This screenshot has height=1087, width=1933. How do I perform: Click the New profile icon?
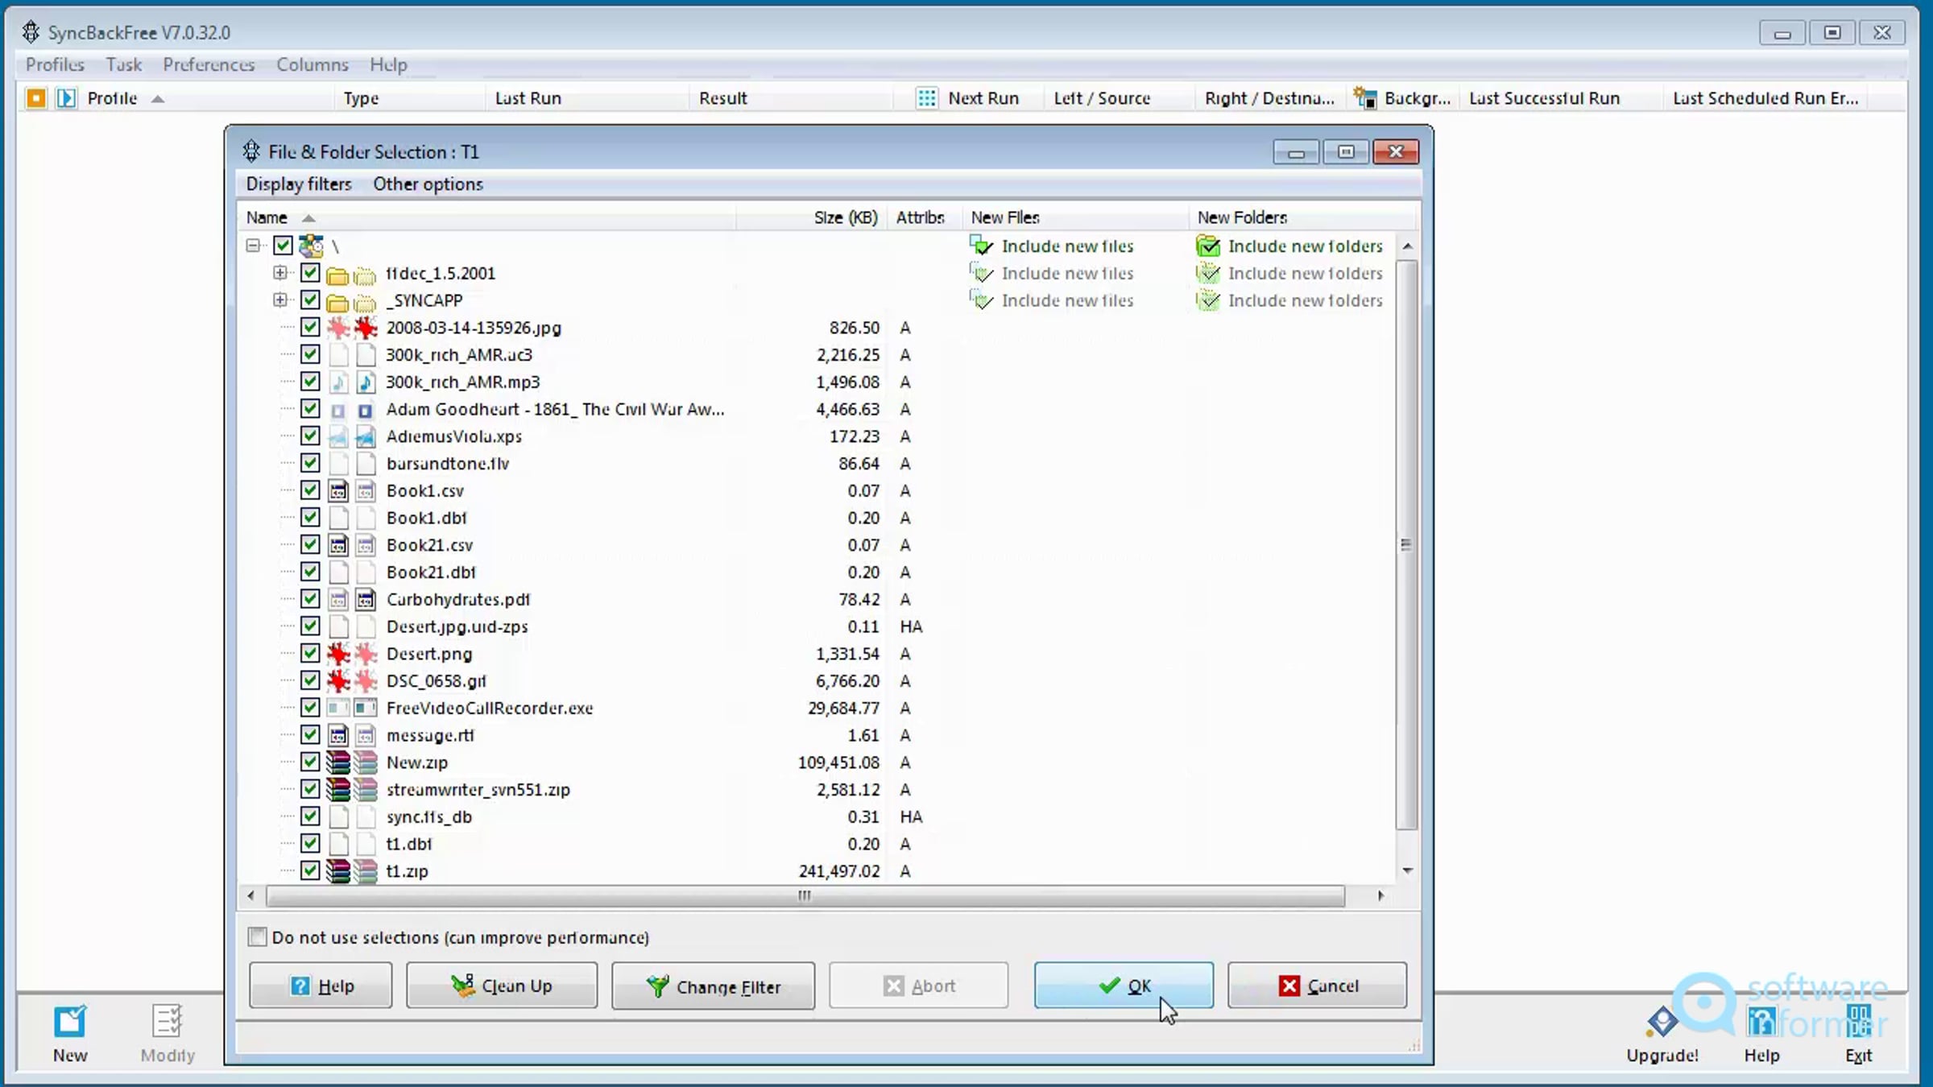pyautogui.click(x=70, y=1023)
